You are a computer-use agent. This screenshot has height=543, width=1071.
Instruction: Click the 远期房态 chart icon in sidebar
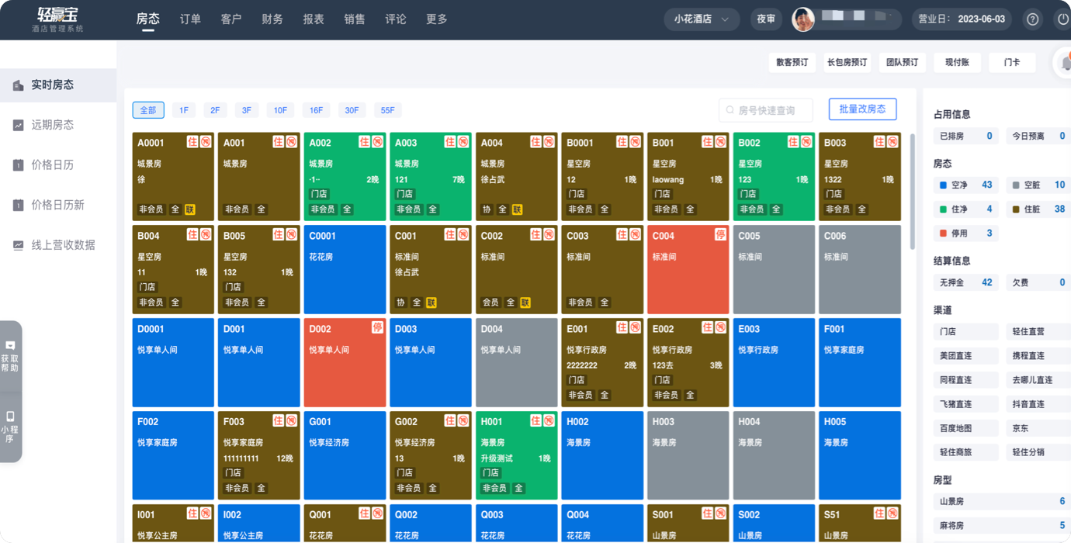click(18, 125)
